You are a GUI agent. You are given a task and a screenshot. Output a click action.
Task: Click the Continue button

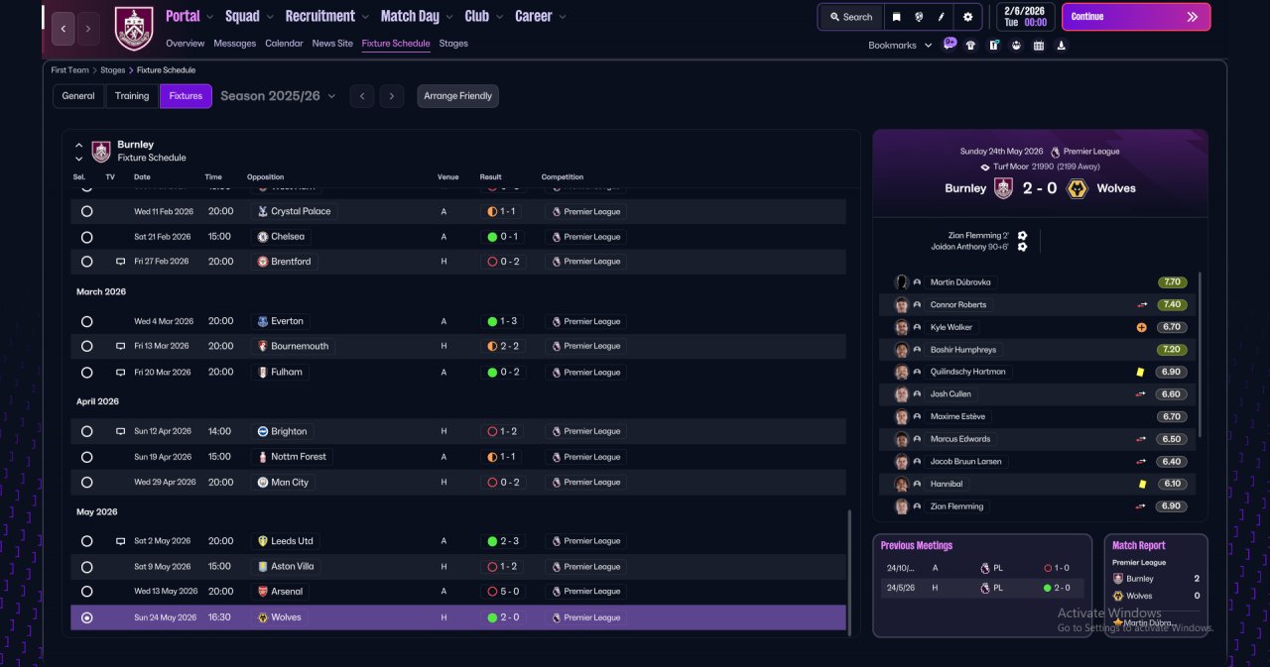pos(1136,17)
